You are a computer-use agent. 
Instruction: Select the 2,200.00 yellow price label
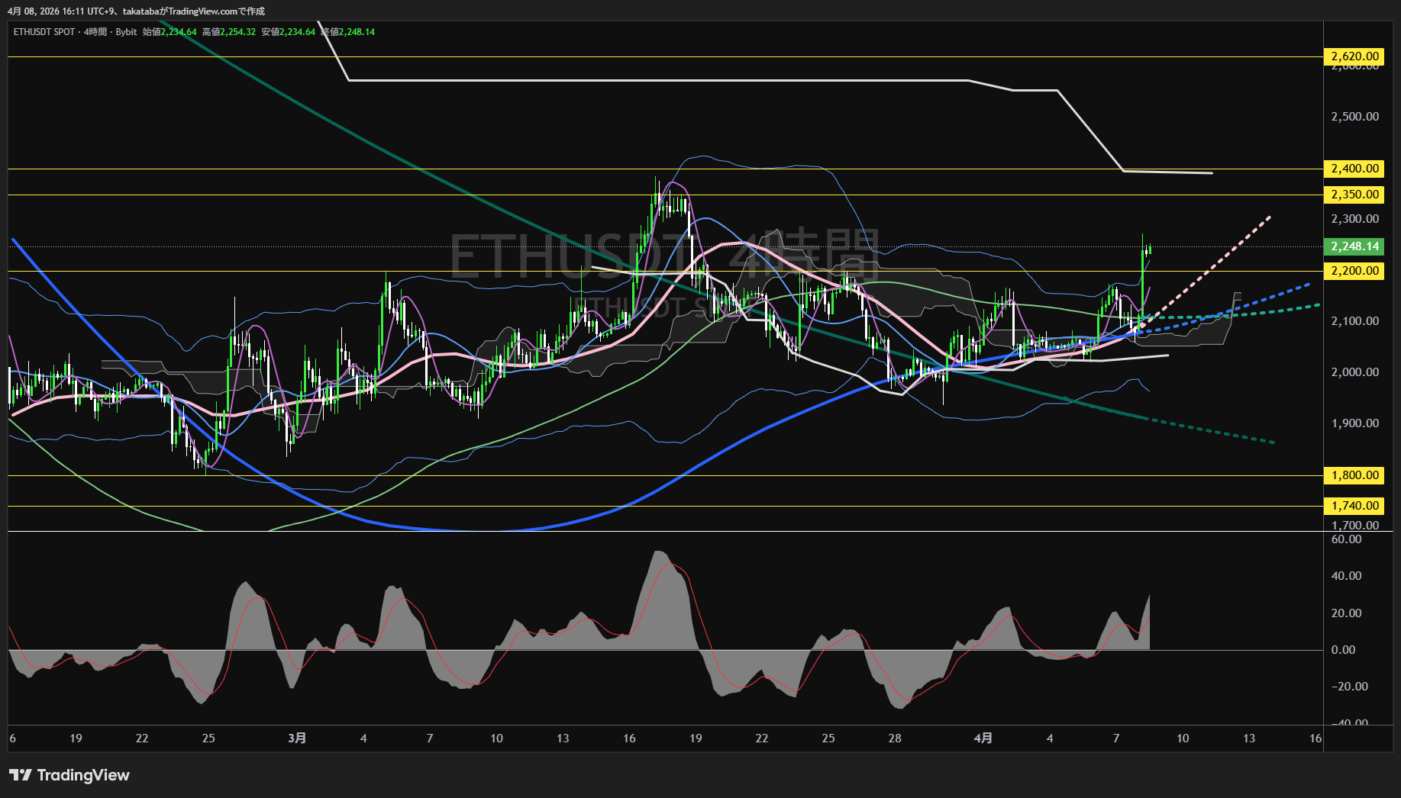[x=1354, y=271]
